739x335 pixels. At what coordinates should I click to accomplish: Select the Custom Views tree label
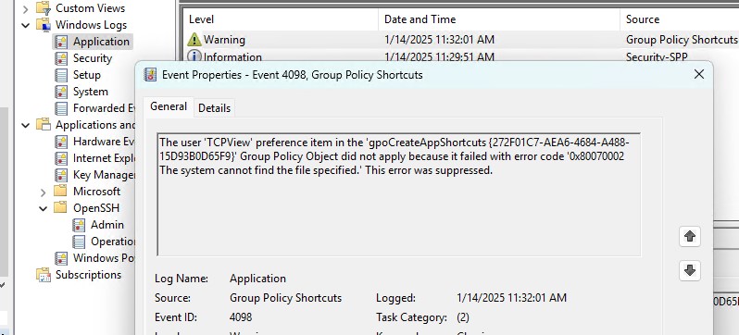(90, 8)
